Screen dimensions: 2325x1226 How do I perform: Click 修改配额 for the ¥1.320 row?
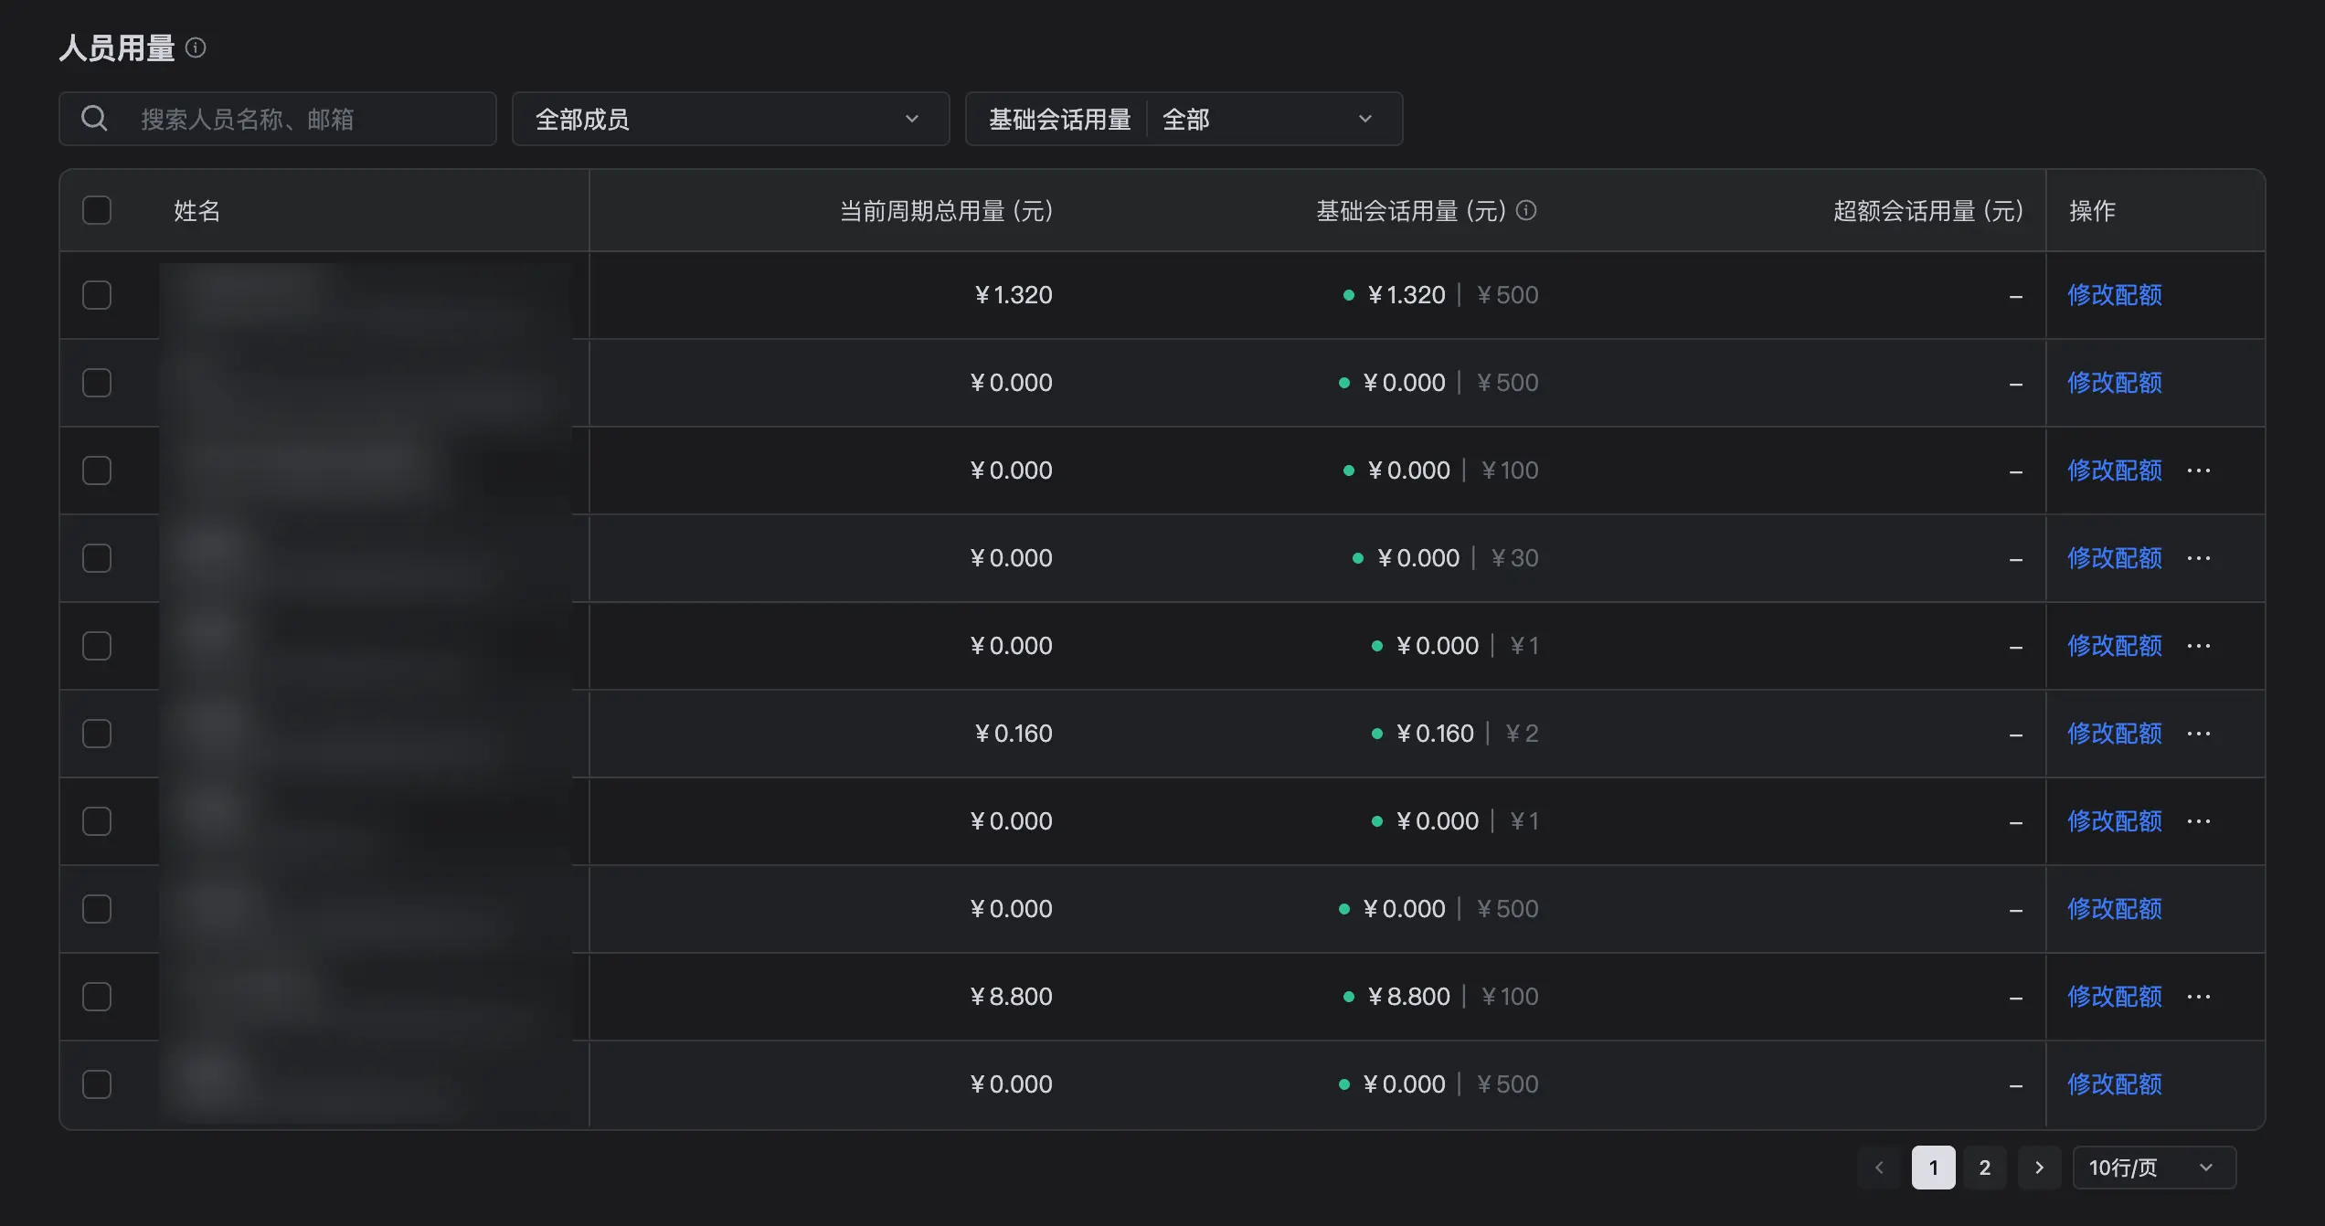pos(2115,295)
